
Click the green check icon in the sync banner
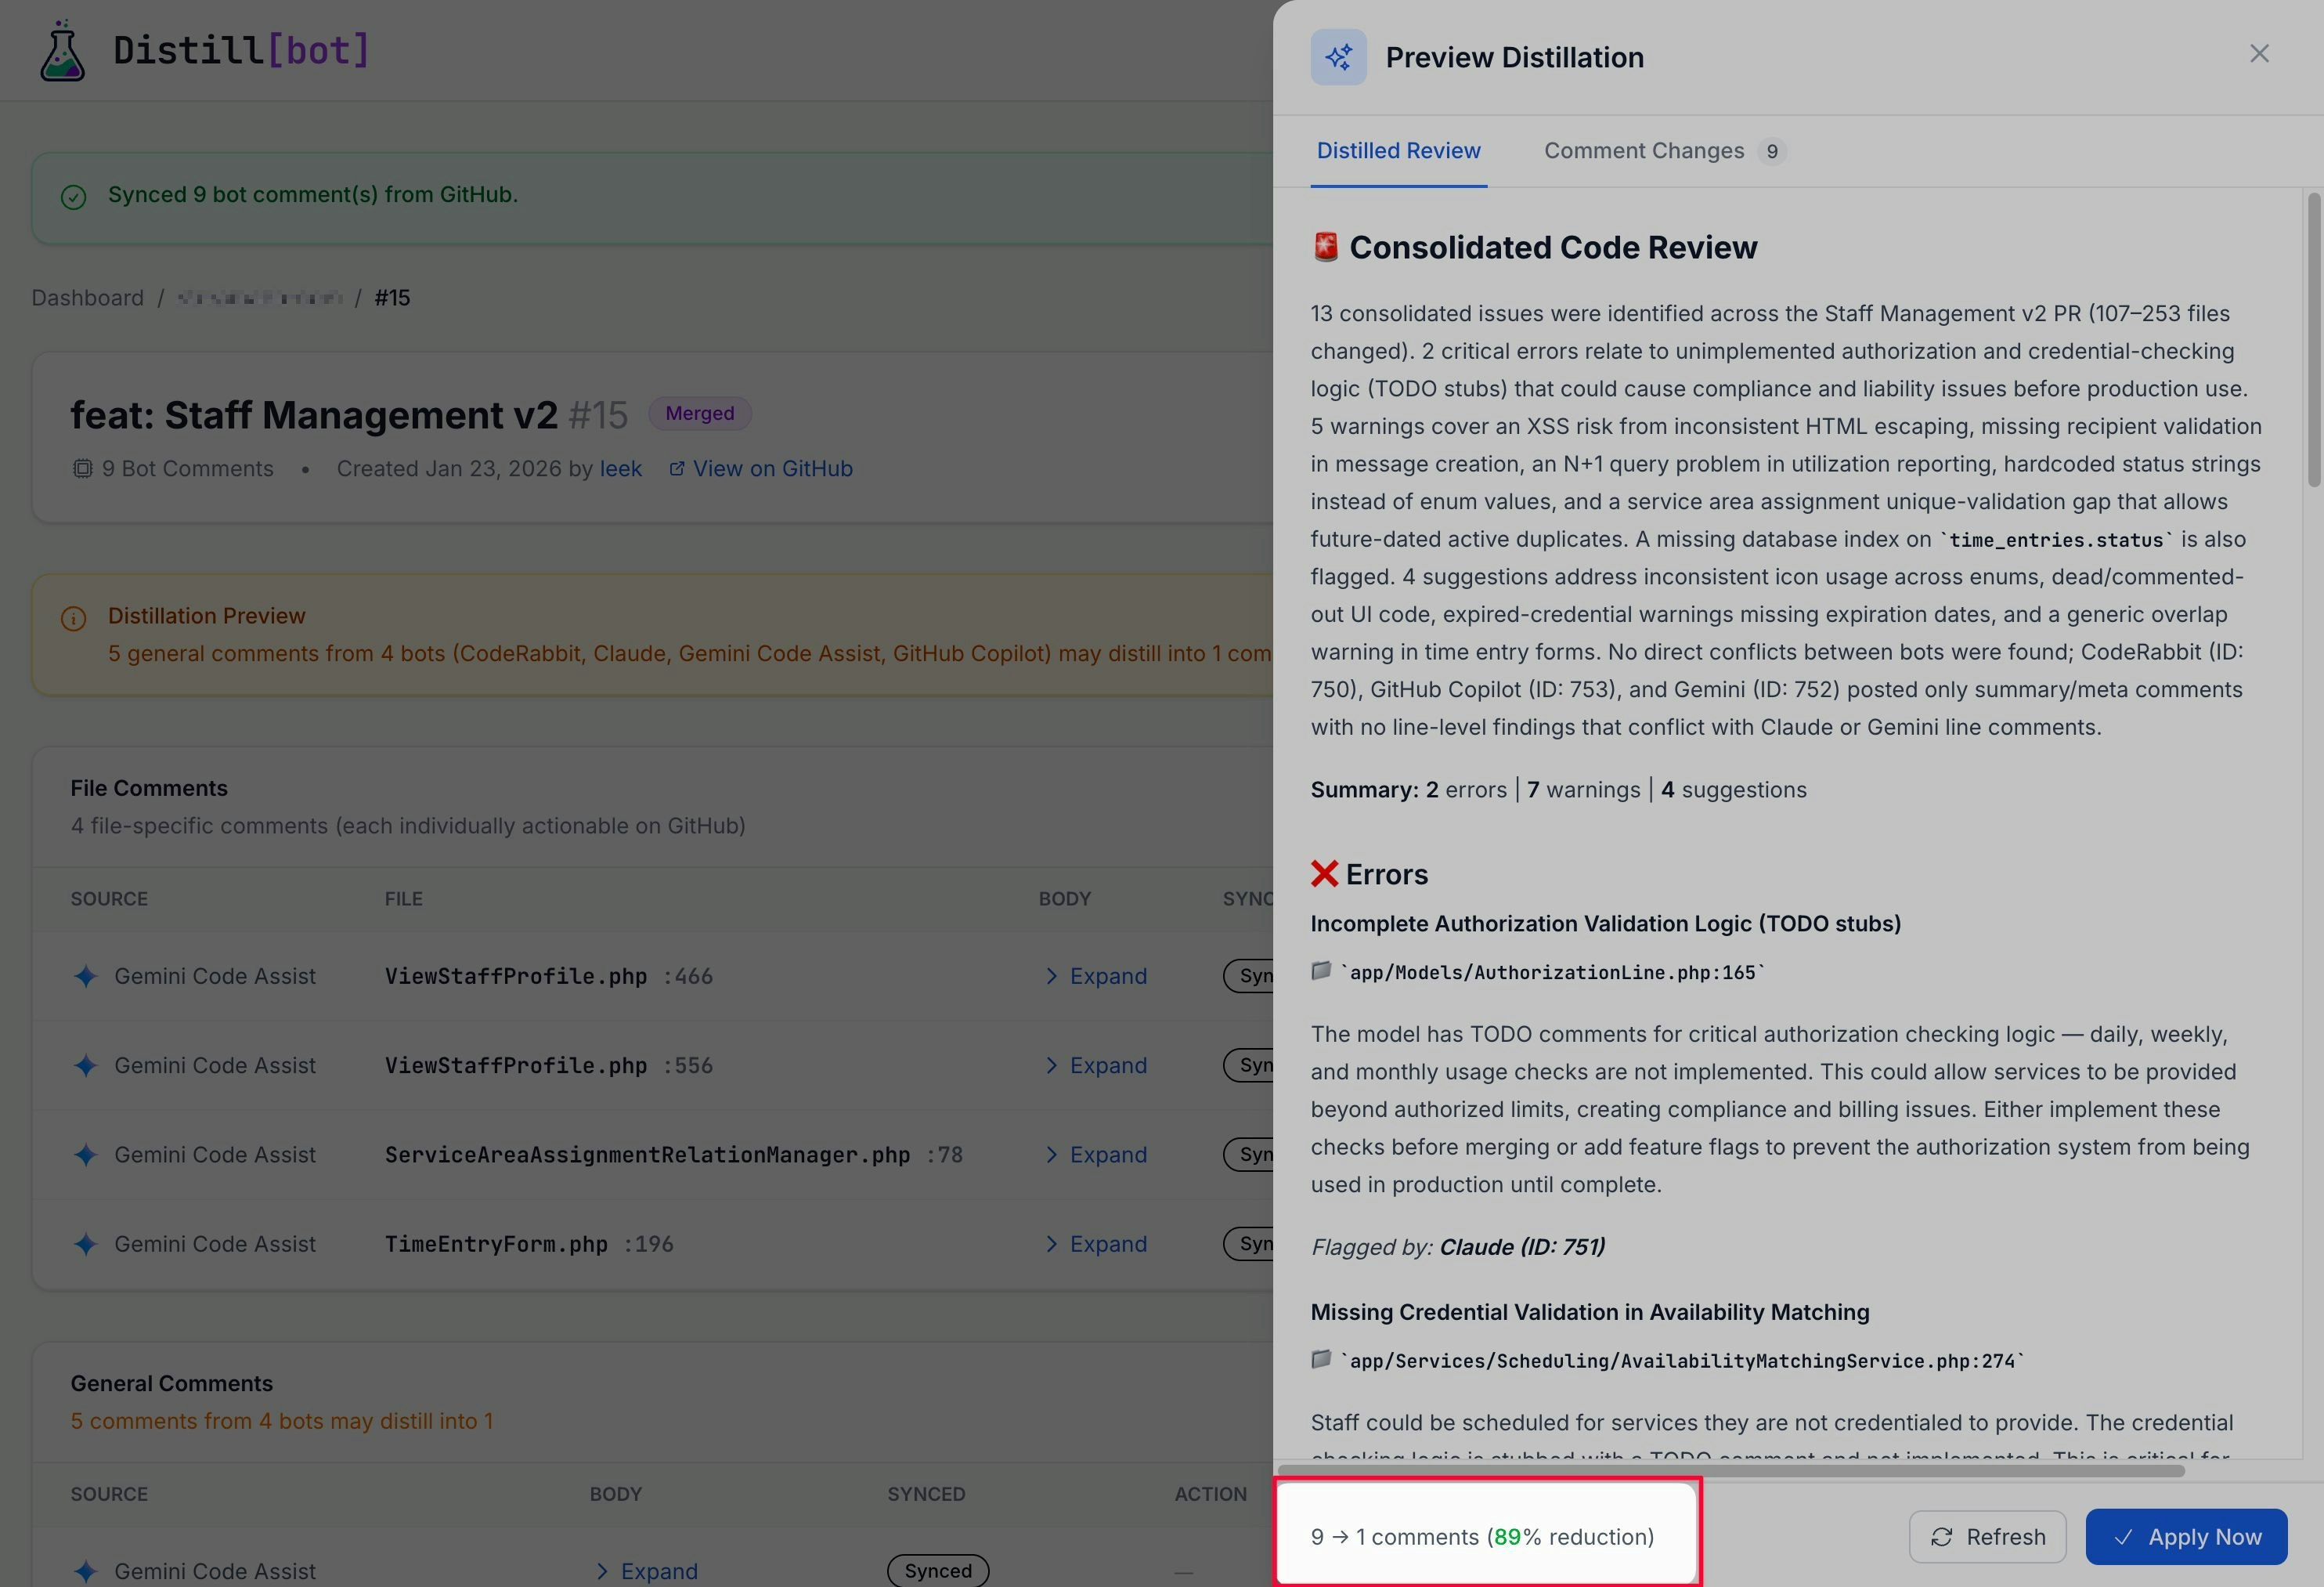[x=73, y=196]
